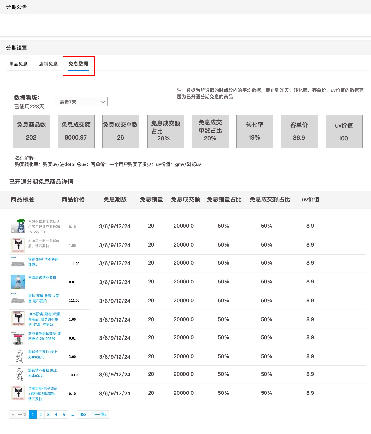
Task: Switch to the 店铺免息 tab
Action: click(48, 64)
